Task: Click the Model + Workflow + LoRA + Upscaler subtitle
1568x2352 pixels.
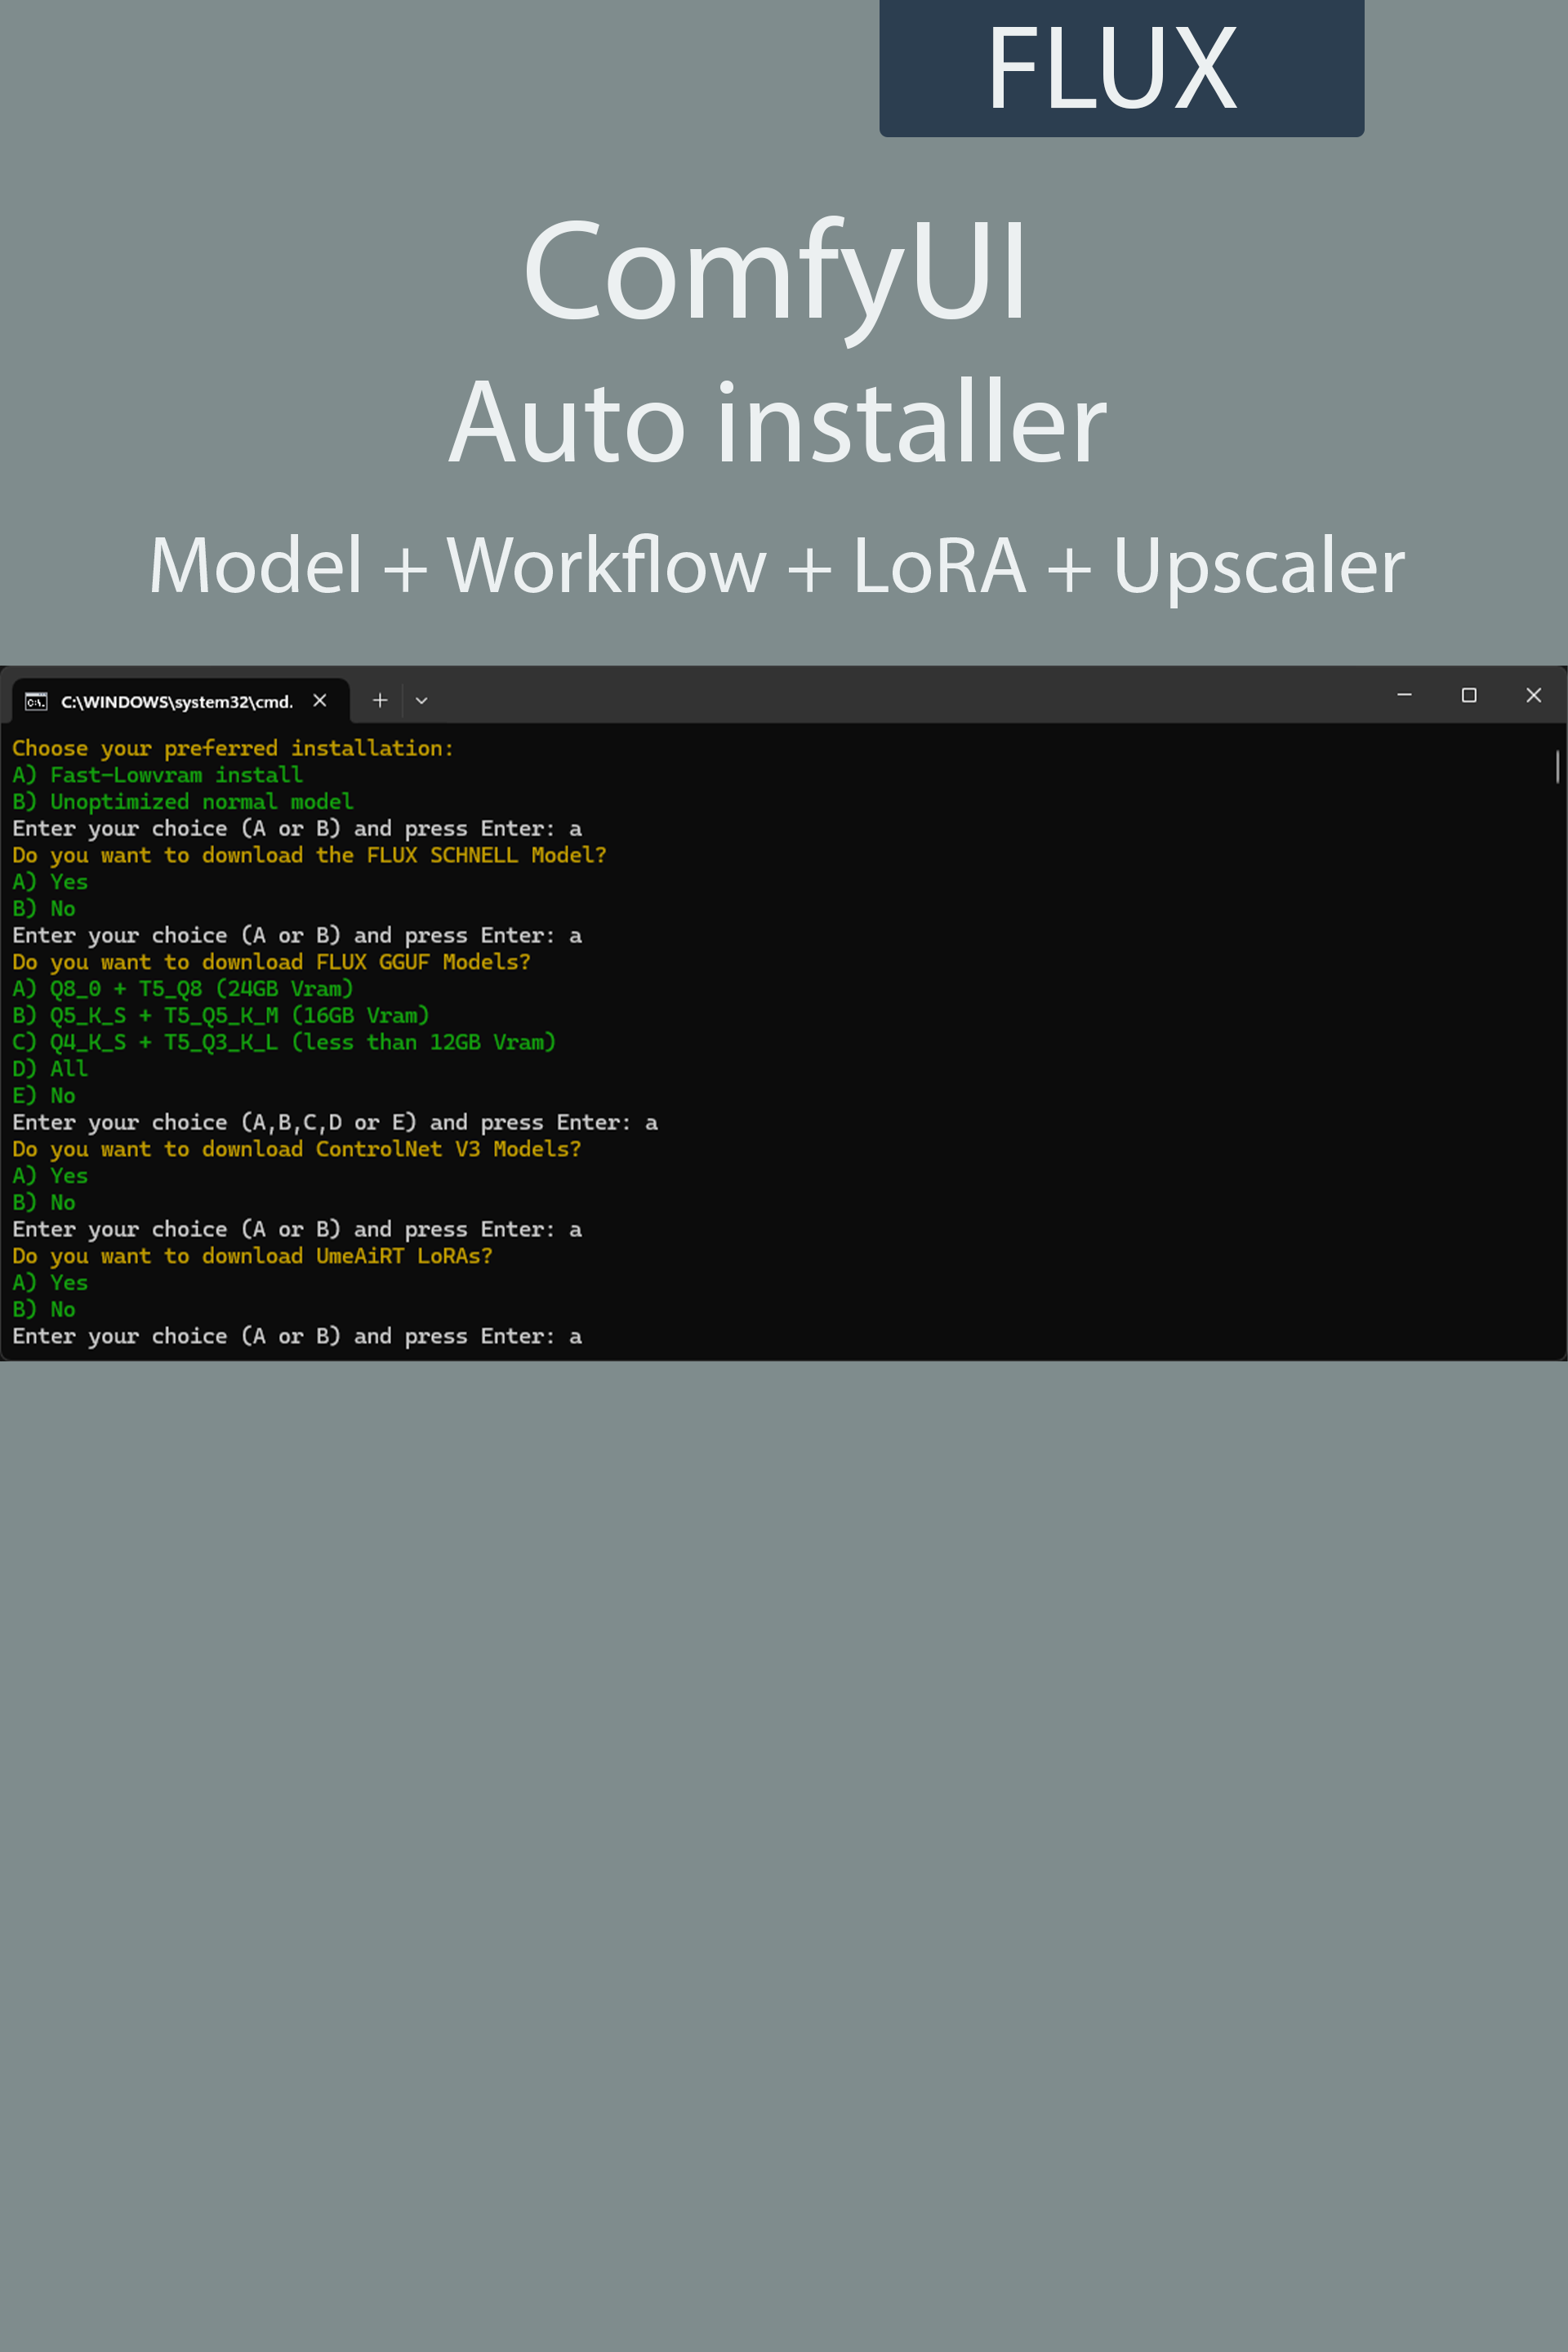Action: 777,566
